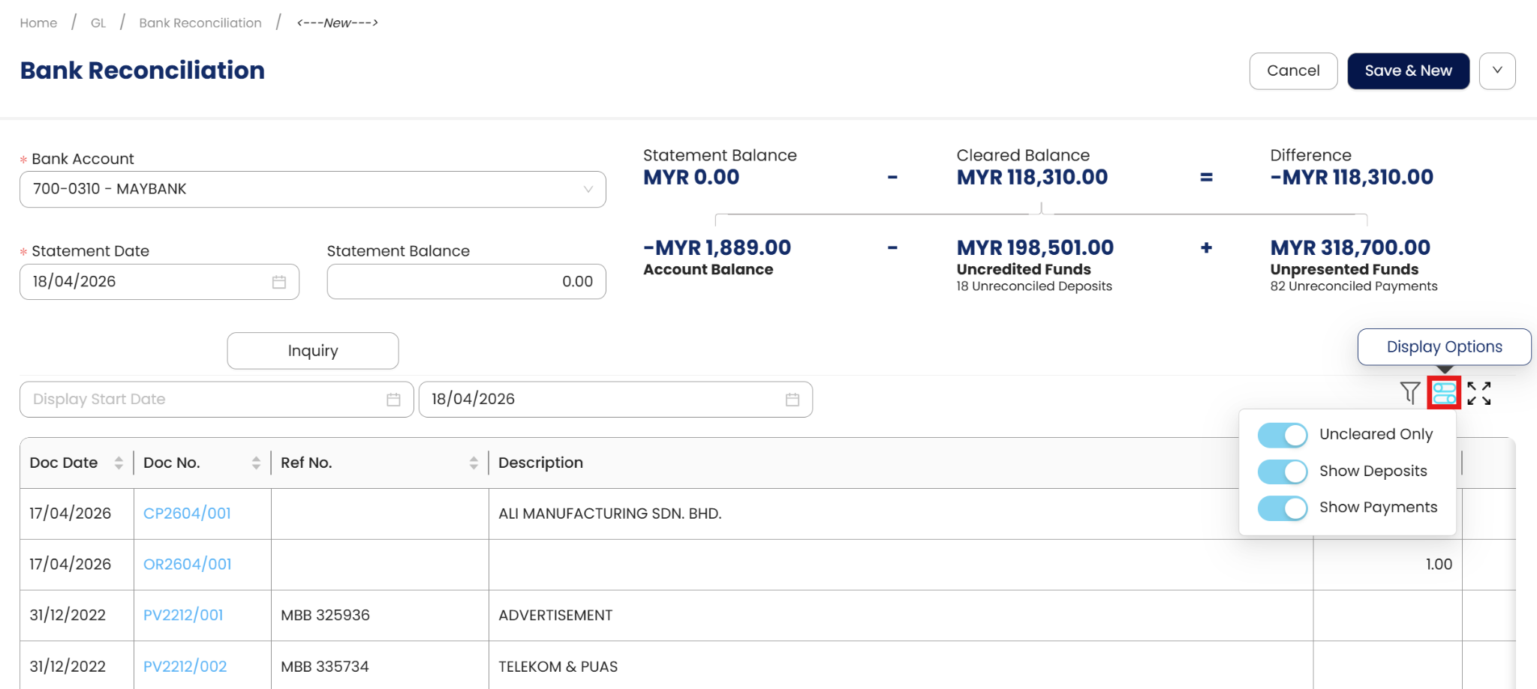Click the fullscreen expand icon
This screenshot has height=689, width=1537.
click(x=1479, y=393)
